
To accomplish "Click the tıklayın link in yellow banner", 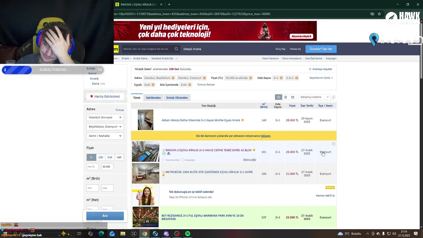I will pyautogui.click(x=265, y=136).
